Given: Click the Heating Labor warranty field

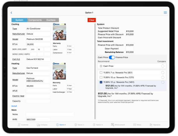Looking at the screenshot, I should [x=70, y=89].
